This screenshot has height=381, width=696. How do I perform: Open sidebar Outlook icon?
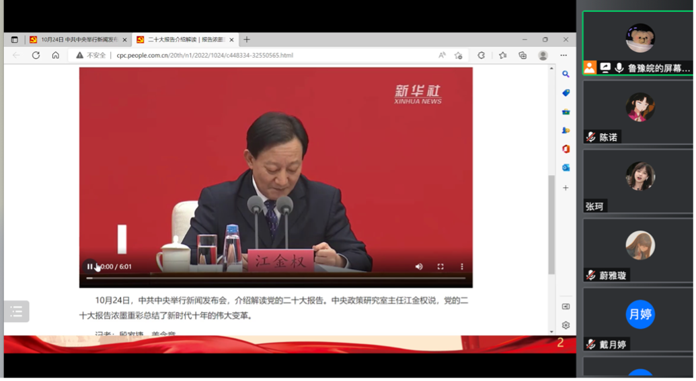point(568,168)
